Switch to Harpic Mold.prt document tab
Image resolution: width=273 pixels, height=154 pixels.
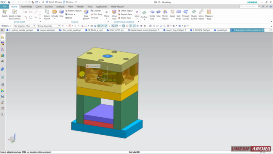click(46, 30)
